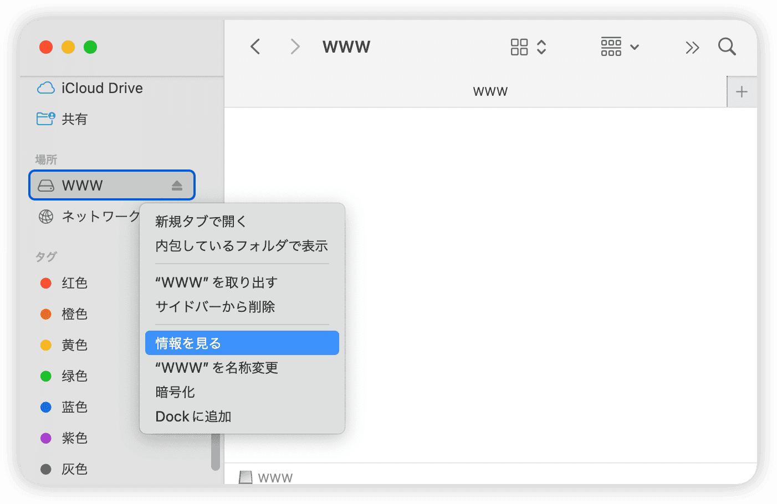Click the iCloud Drive cloud icon
The width and height of the screenshot is (777, 504).
pyautogui.click(x=46, y=88)
